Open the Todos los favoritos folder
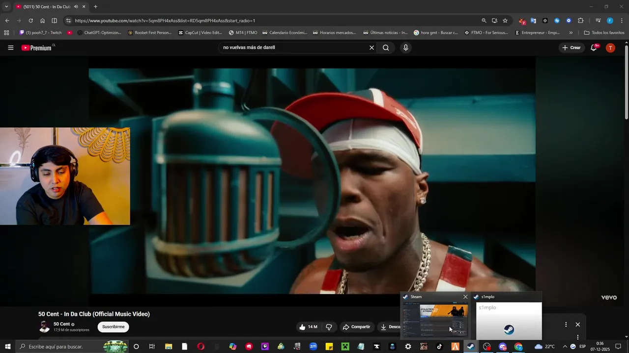Screen dimensions: 629x353 point(604,33)
